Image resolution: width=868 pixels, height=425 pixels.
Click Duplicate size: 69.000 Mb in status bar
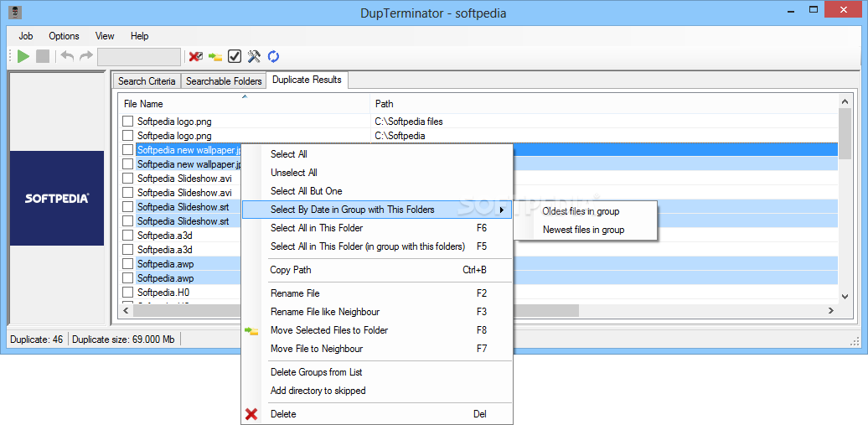tap(123, 339)
